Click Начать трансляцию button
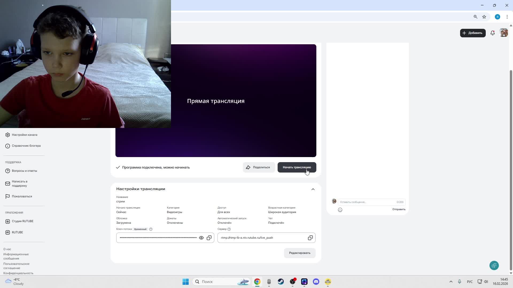The height and width of the screenshot is (288, 513). pos(297,167)
